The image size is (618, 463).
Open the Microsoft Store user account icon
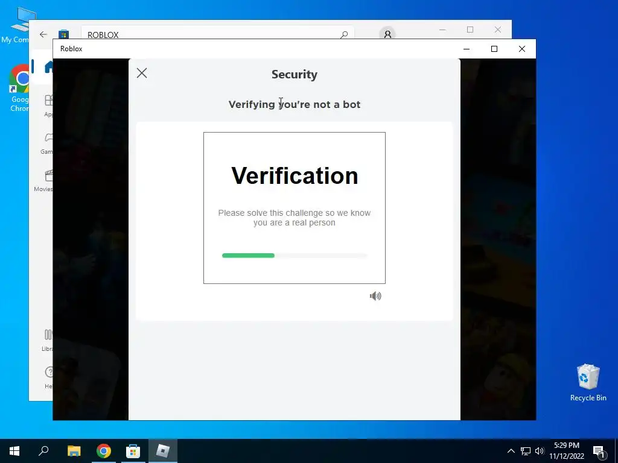387,34
